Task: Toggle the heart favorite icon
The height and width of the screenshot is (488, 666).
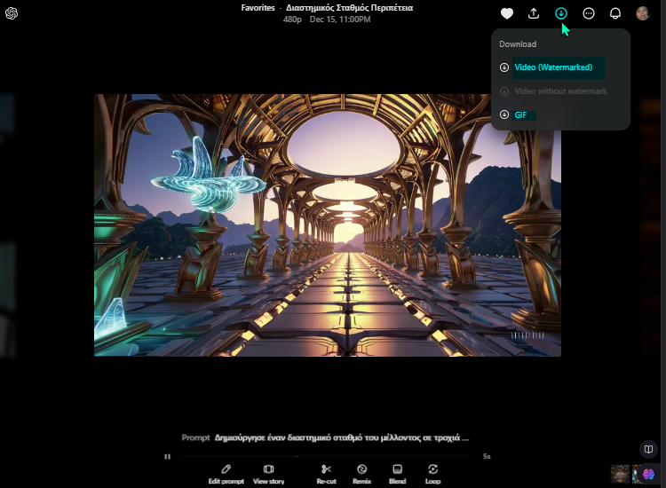Action: 507,13
